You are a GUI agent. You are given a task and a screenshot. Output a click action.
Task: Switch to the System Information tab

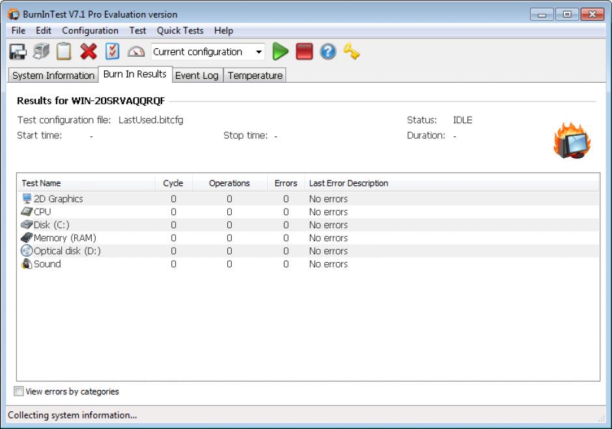(53, 76)
